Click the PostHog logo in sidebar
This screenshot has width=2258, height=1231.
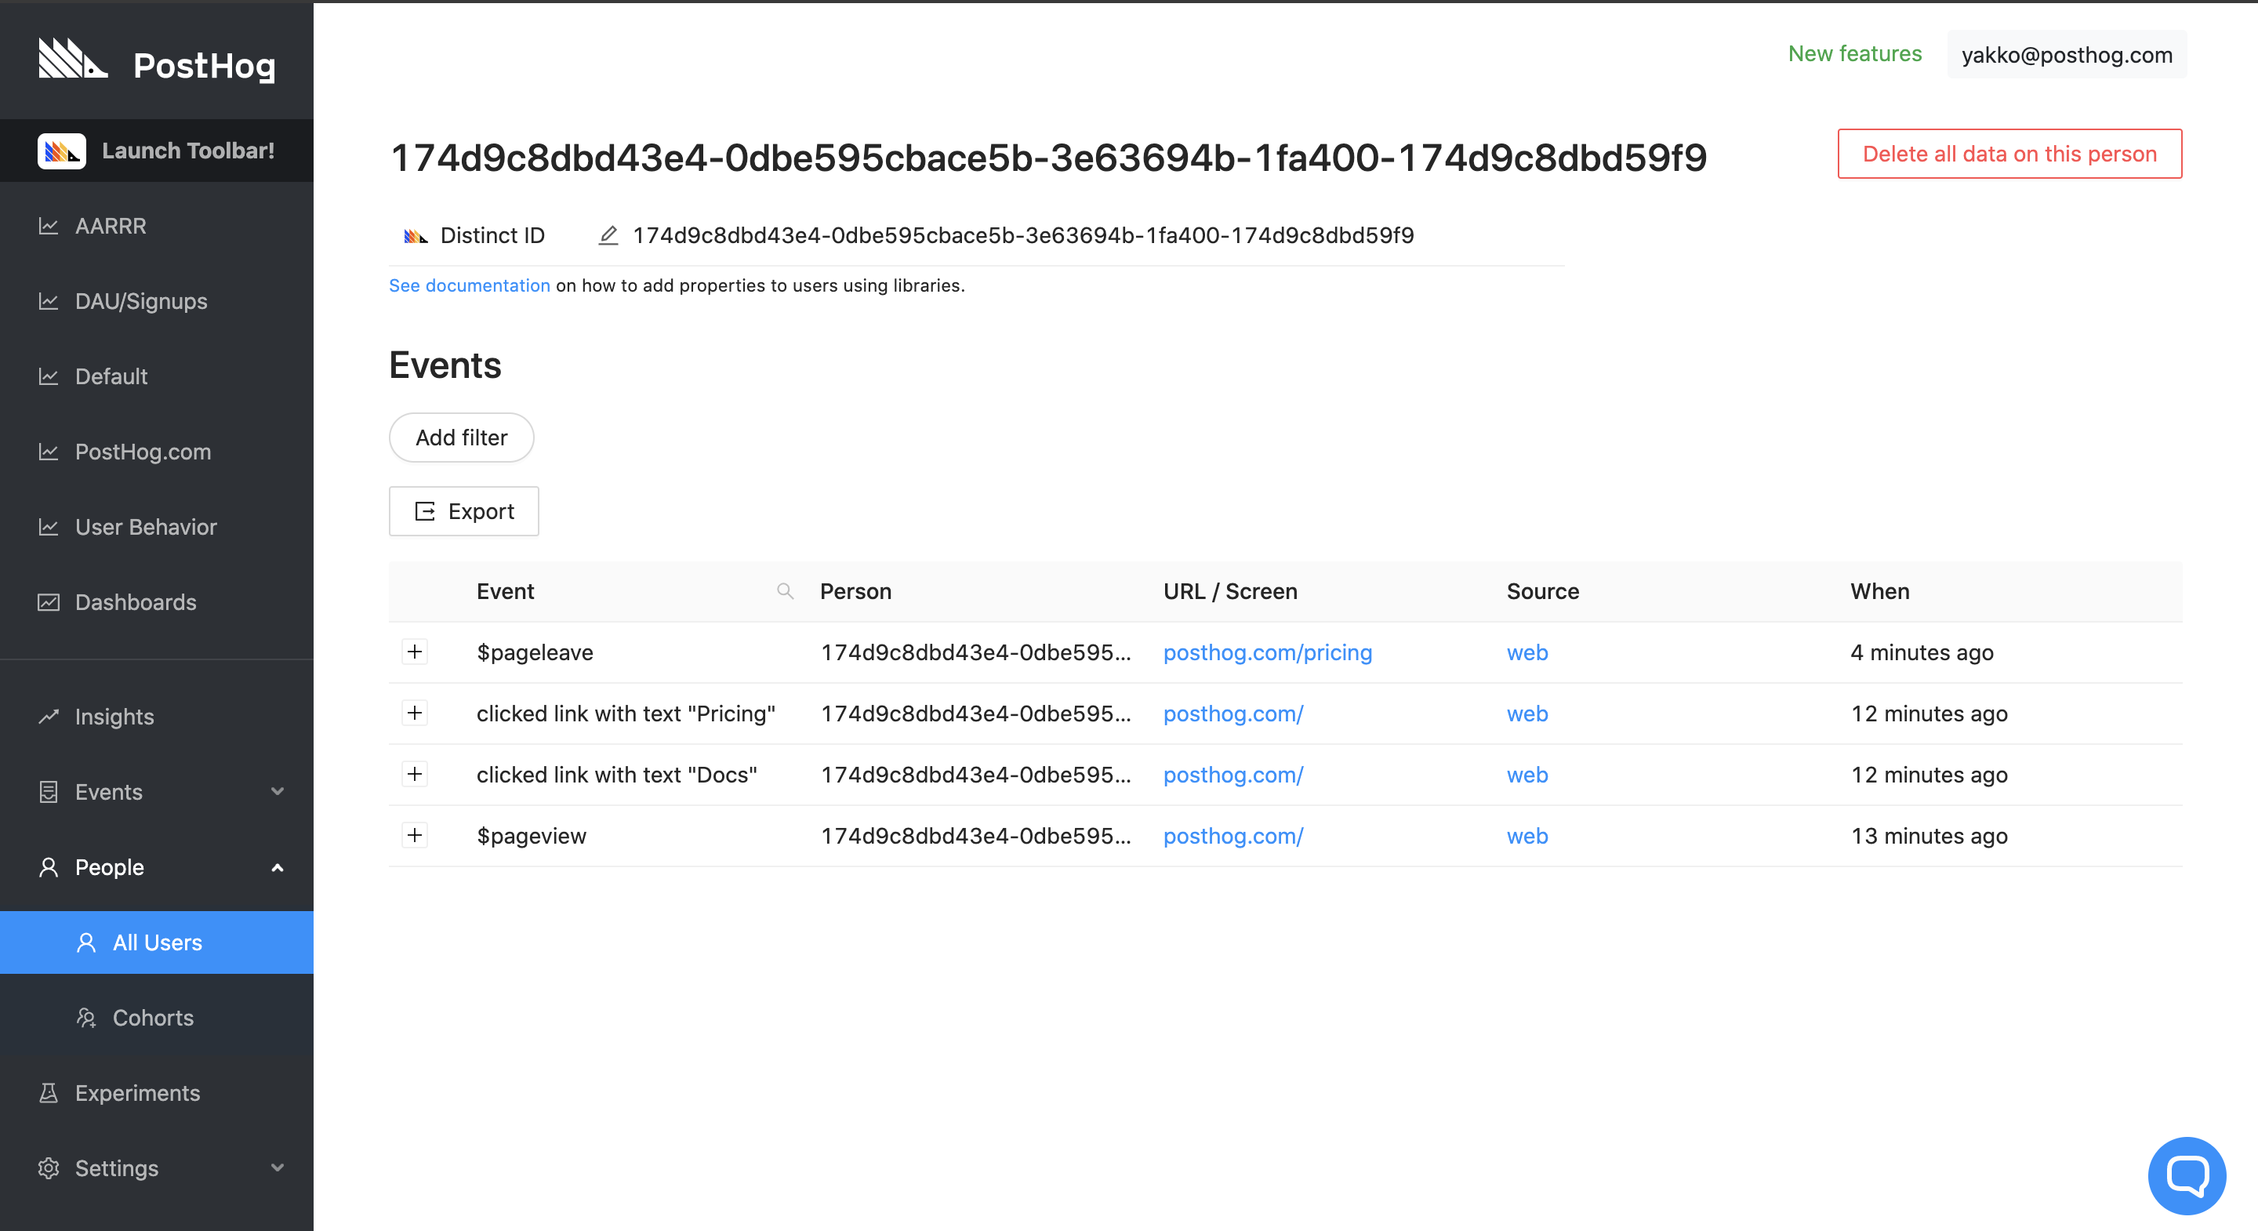tap(74, 60)
